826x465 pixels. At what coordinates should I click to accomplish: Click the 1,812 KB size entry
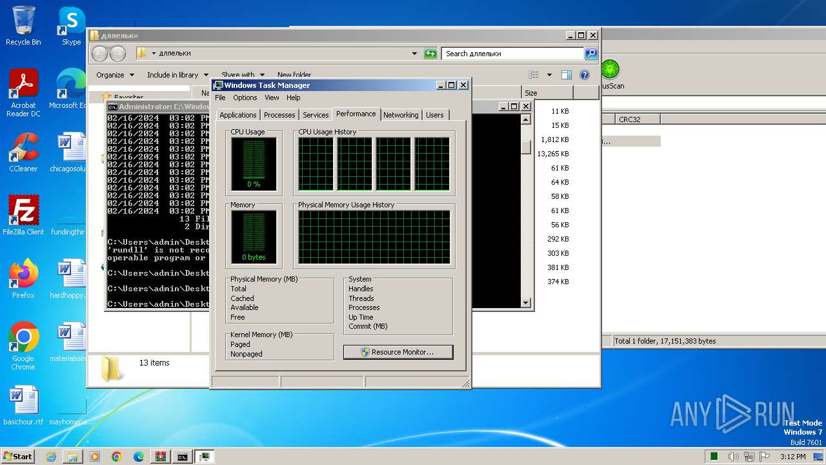pos(555,139)
